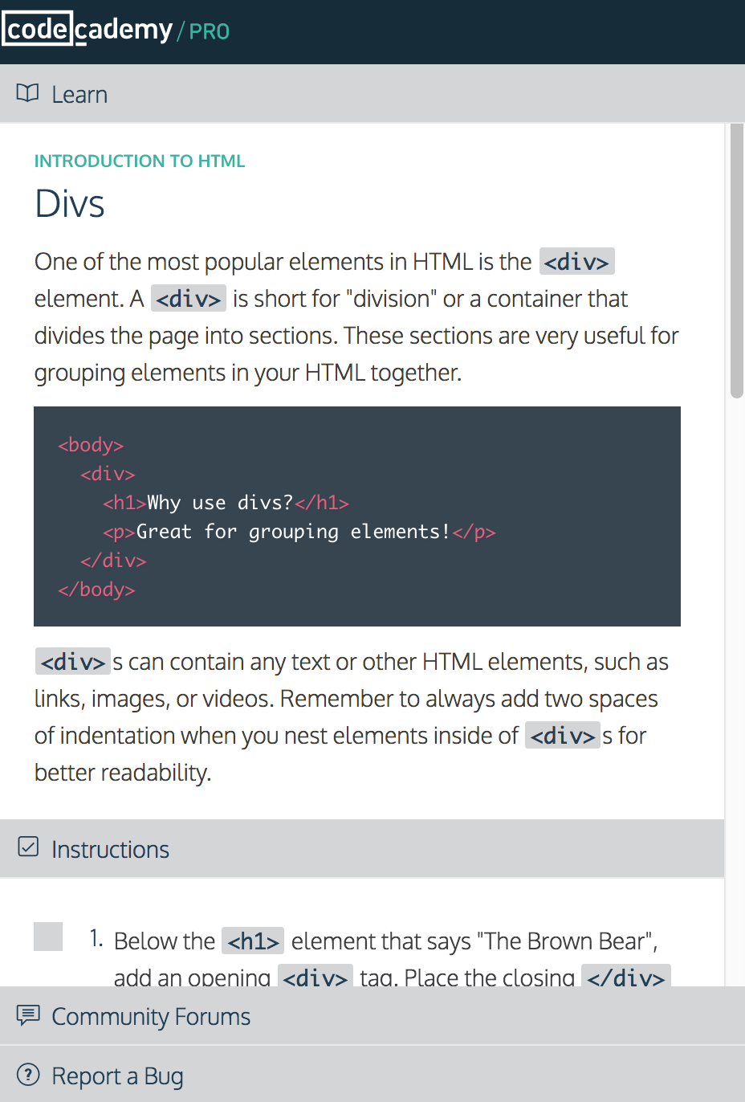The width and height of the screenshot is (745, 1102).
Task: Click the vertical scrollbar thumb of the lesson
Action: [736, 261]
